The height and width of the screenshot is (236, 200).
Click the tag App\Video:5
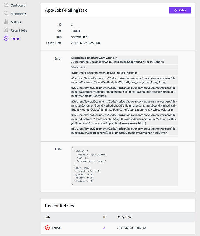tap(79, 37)
